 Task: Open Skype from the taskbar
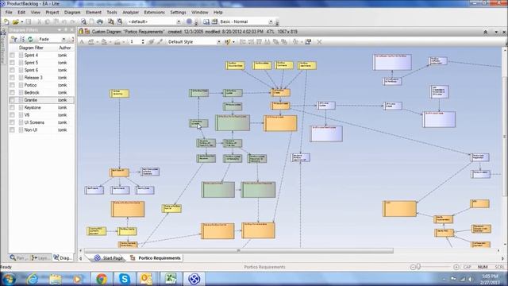pyautogui.click(x=124, y=279)
